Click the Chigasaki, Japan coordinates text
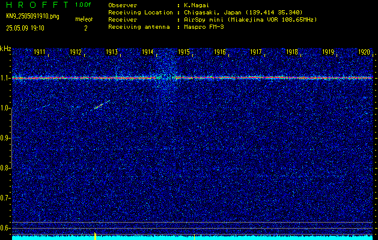 243,13
